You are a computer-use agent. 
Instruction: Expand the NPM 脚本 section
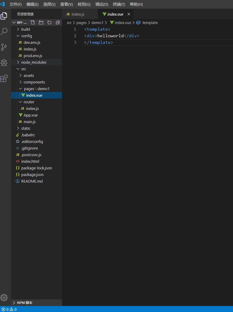tap(25, 303)
